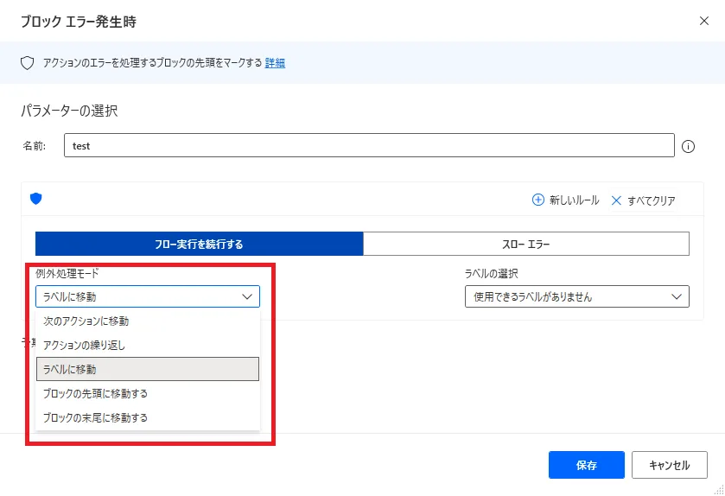Click the blue shield icon above rules
The width and height of the screenshot is (725, 496).
(35, 199)
